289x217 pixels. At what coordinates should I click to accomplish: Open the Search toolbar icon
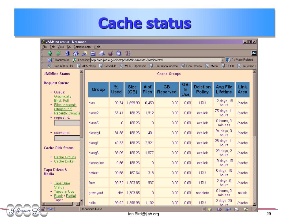pyautogui.click(x=84, y=53)
